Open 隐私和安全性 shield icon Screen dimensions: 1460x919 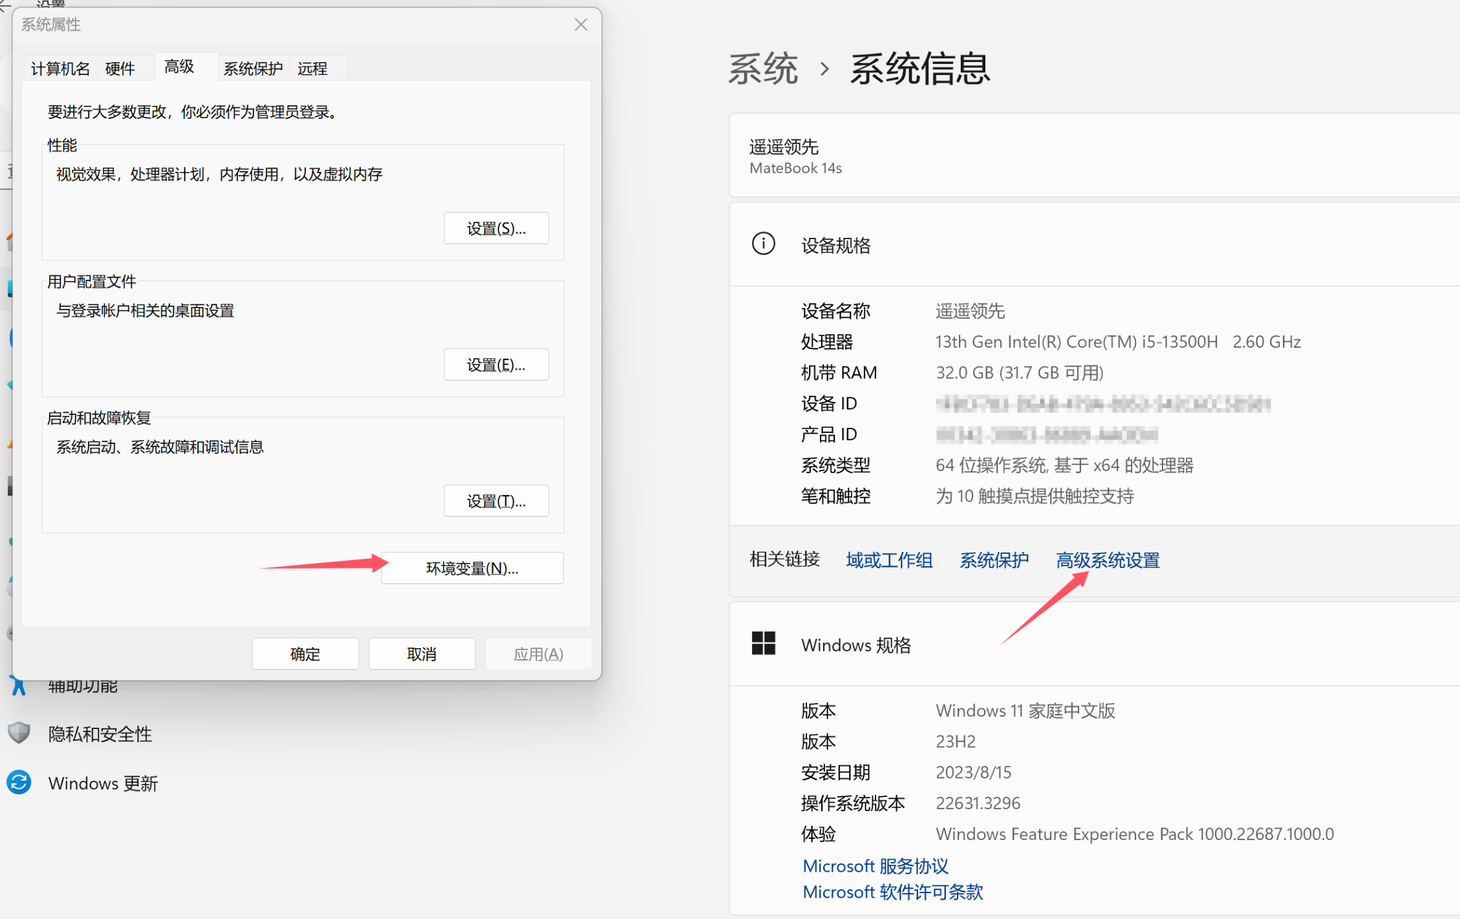pyautogui.click(x=19, y=733)
